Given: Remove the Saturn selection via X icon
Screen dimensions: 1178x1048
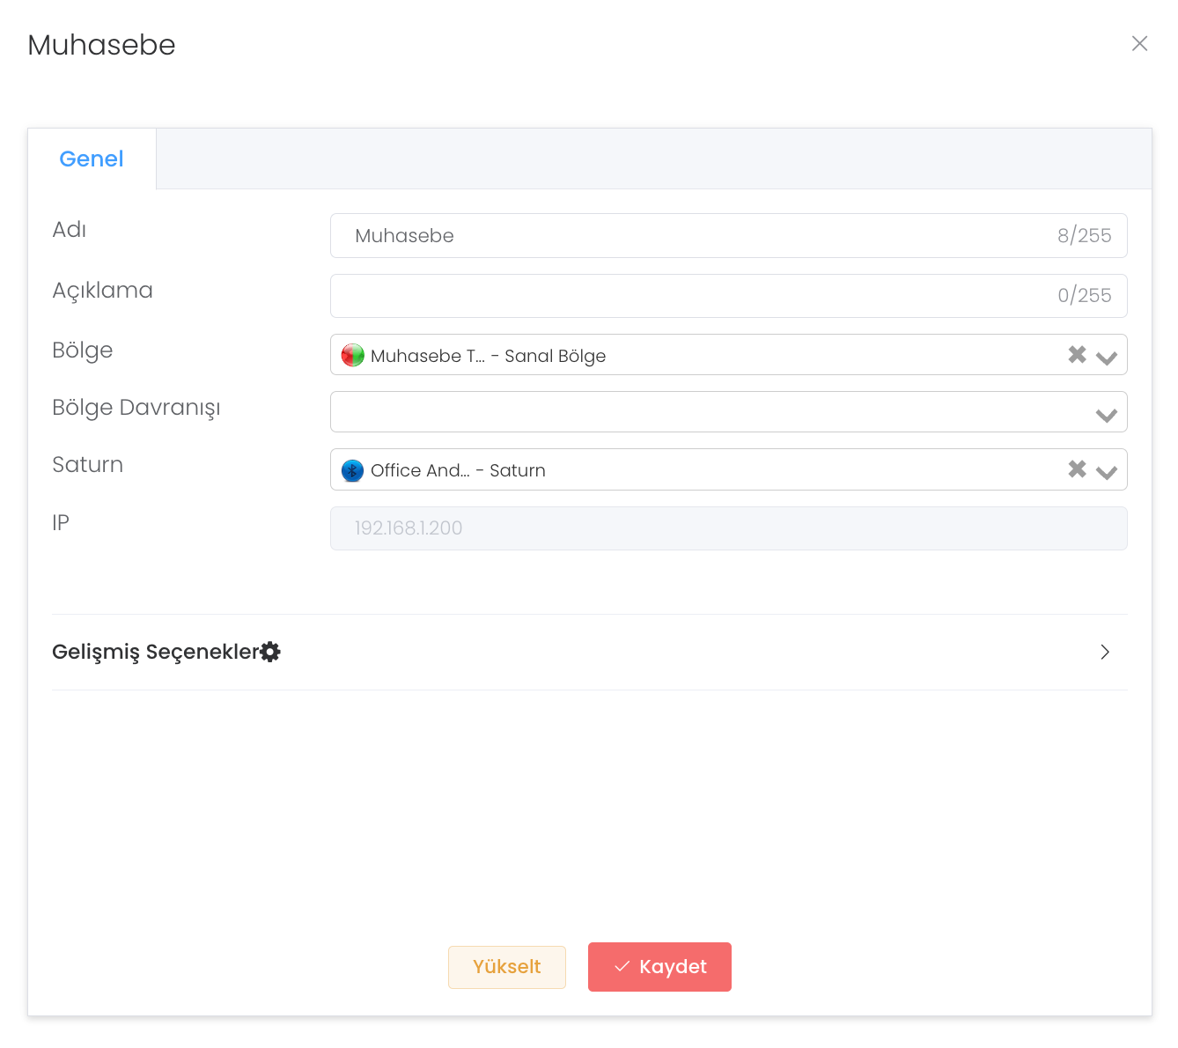Looking at the screenshot, I should point(1077,469).
